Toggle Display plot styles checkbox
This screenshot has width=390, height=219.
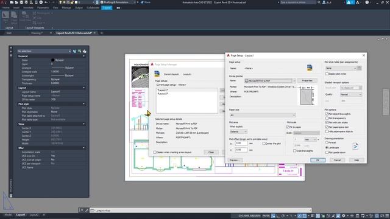(x=327, y=74)
